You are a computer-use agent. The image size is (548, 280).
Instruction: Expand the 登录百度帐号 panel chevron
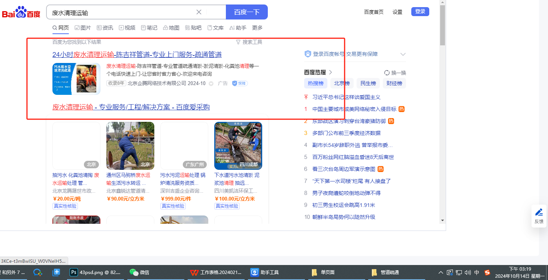pos(403,54)
